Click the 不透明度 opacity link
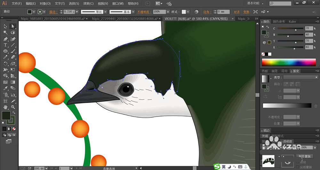 (x=144, y=12)
